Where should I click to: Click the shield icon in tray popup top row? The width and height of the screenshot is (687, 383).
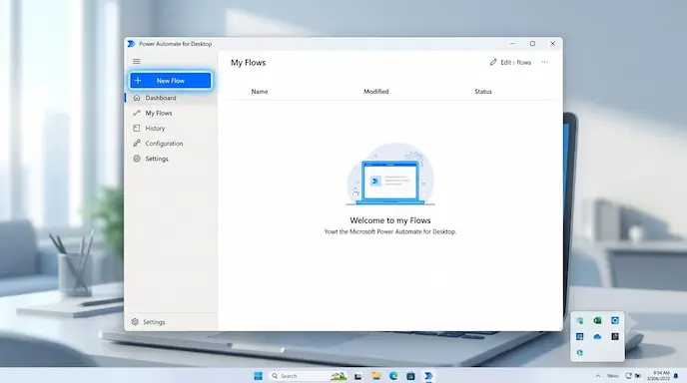point(579,320)
